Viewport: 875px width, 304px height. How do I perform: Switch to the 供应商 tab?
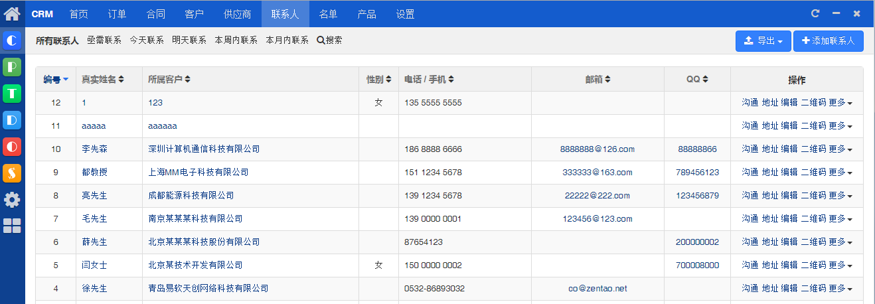[238, 14]
